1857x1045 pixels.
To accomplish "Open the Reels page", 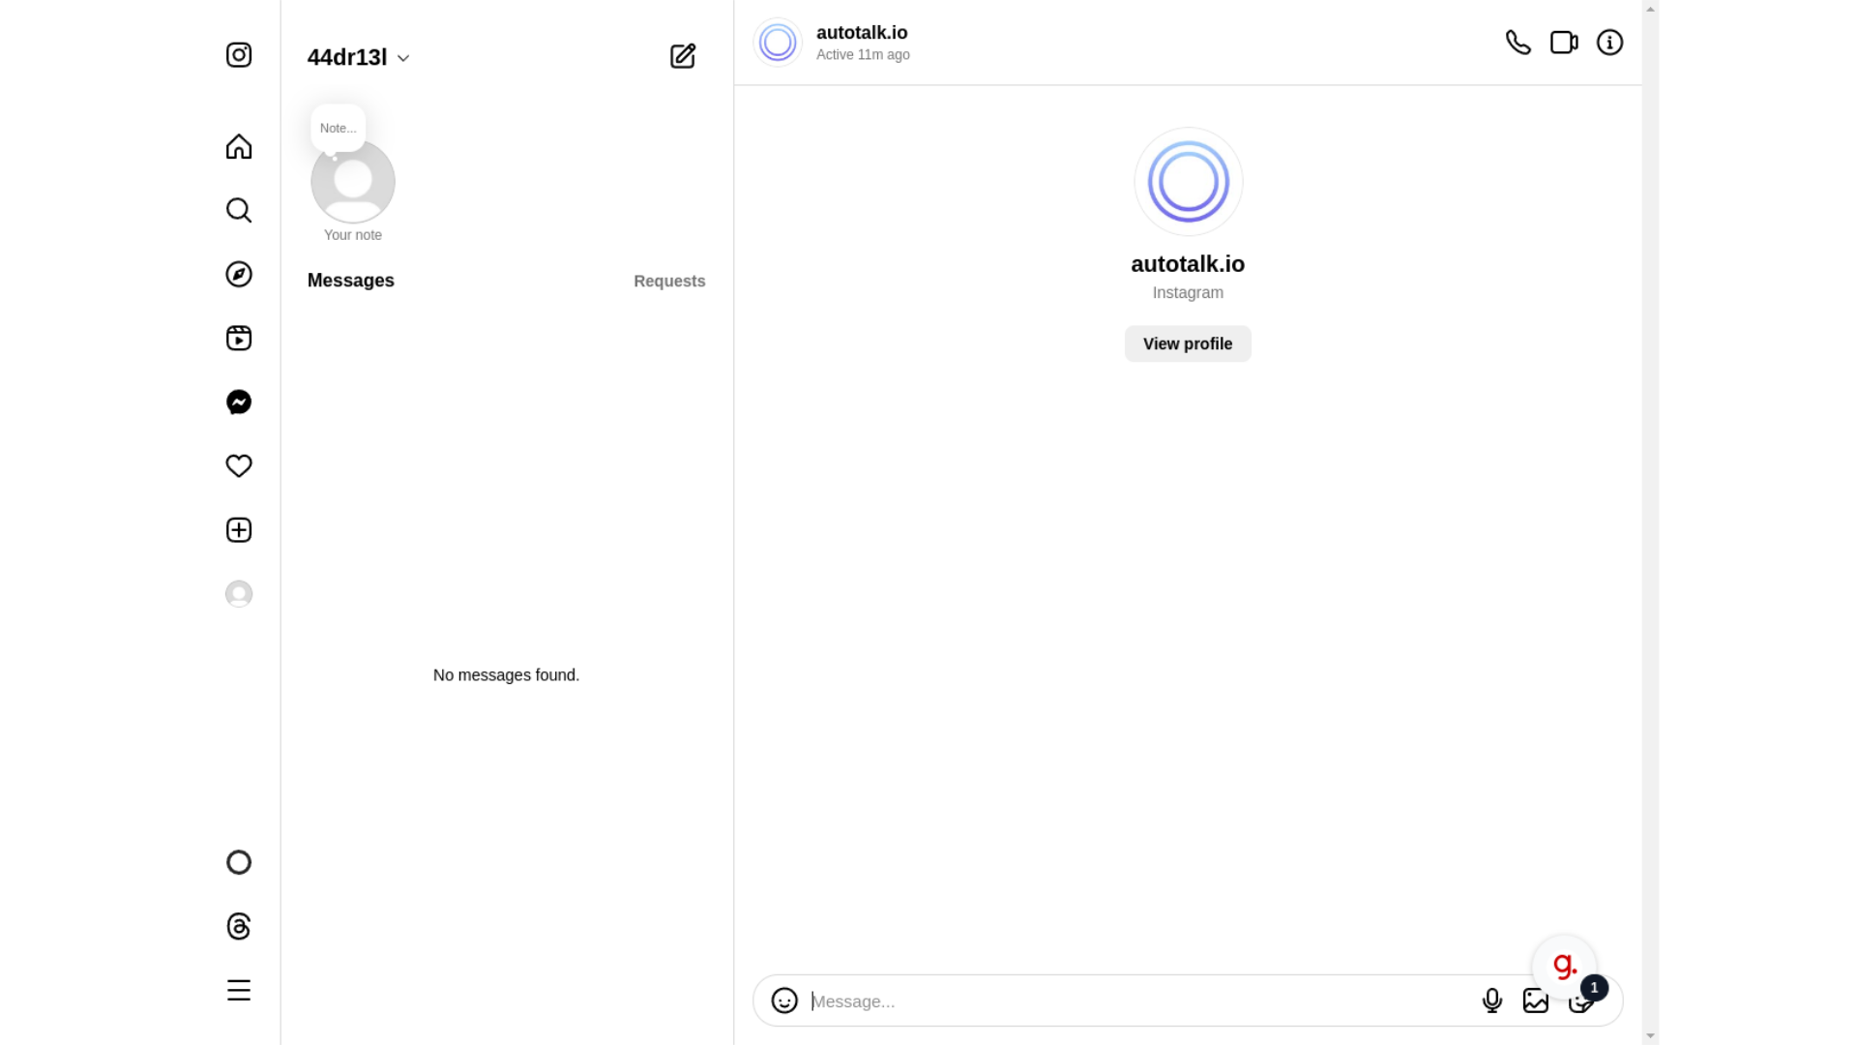I will pos(239,338).
